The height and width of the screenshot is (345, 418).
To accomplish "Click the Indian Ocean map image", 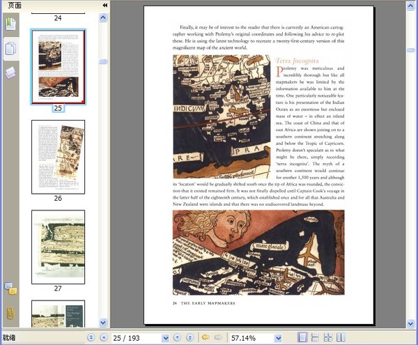I will pos(222,116).
